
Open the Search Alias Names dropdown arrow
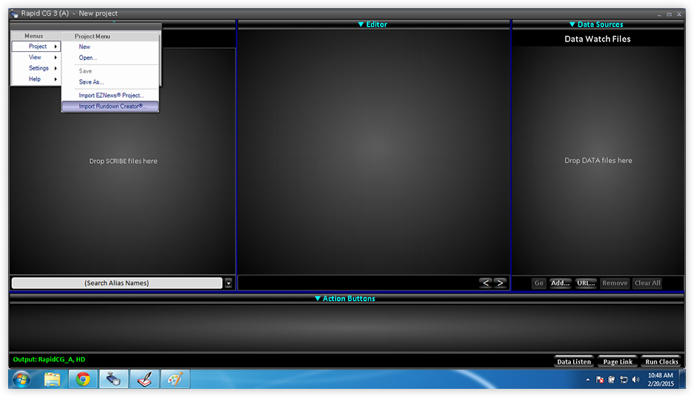[228, 283]
